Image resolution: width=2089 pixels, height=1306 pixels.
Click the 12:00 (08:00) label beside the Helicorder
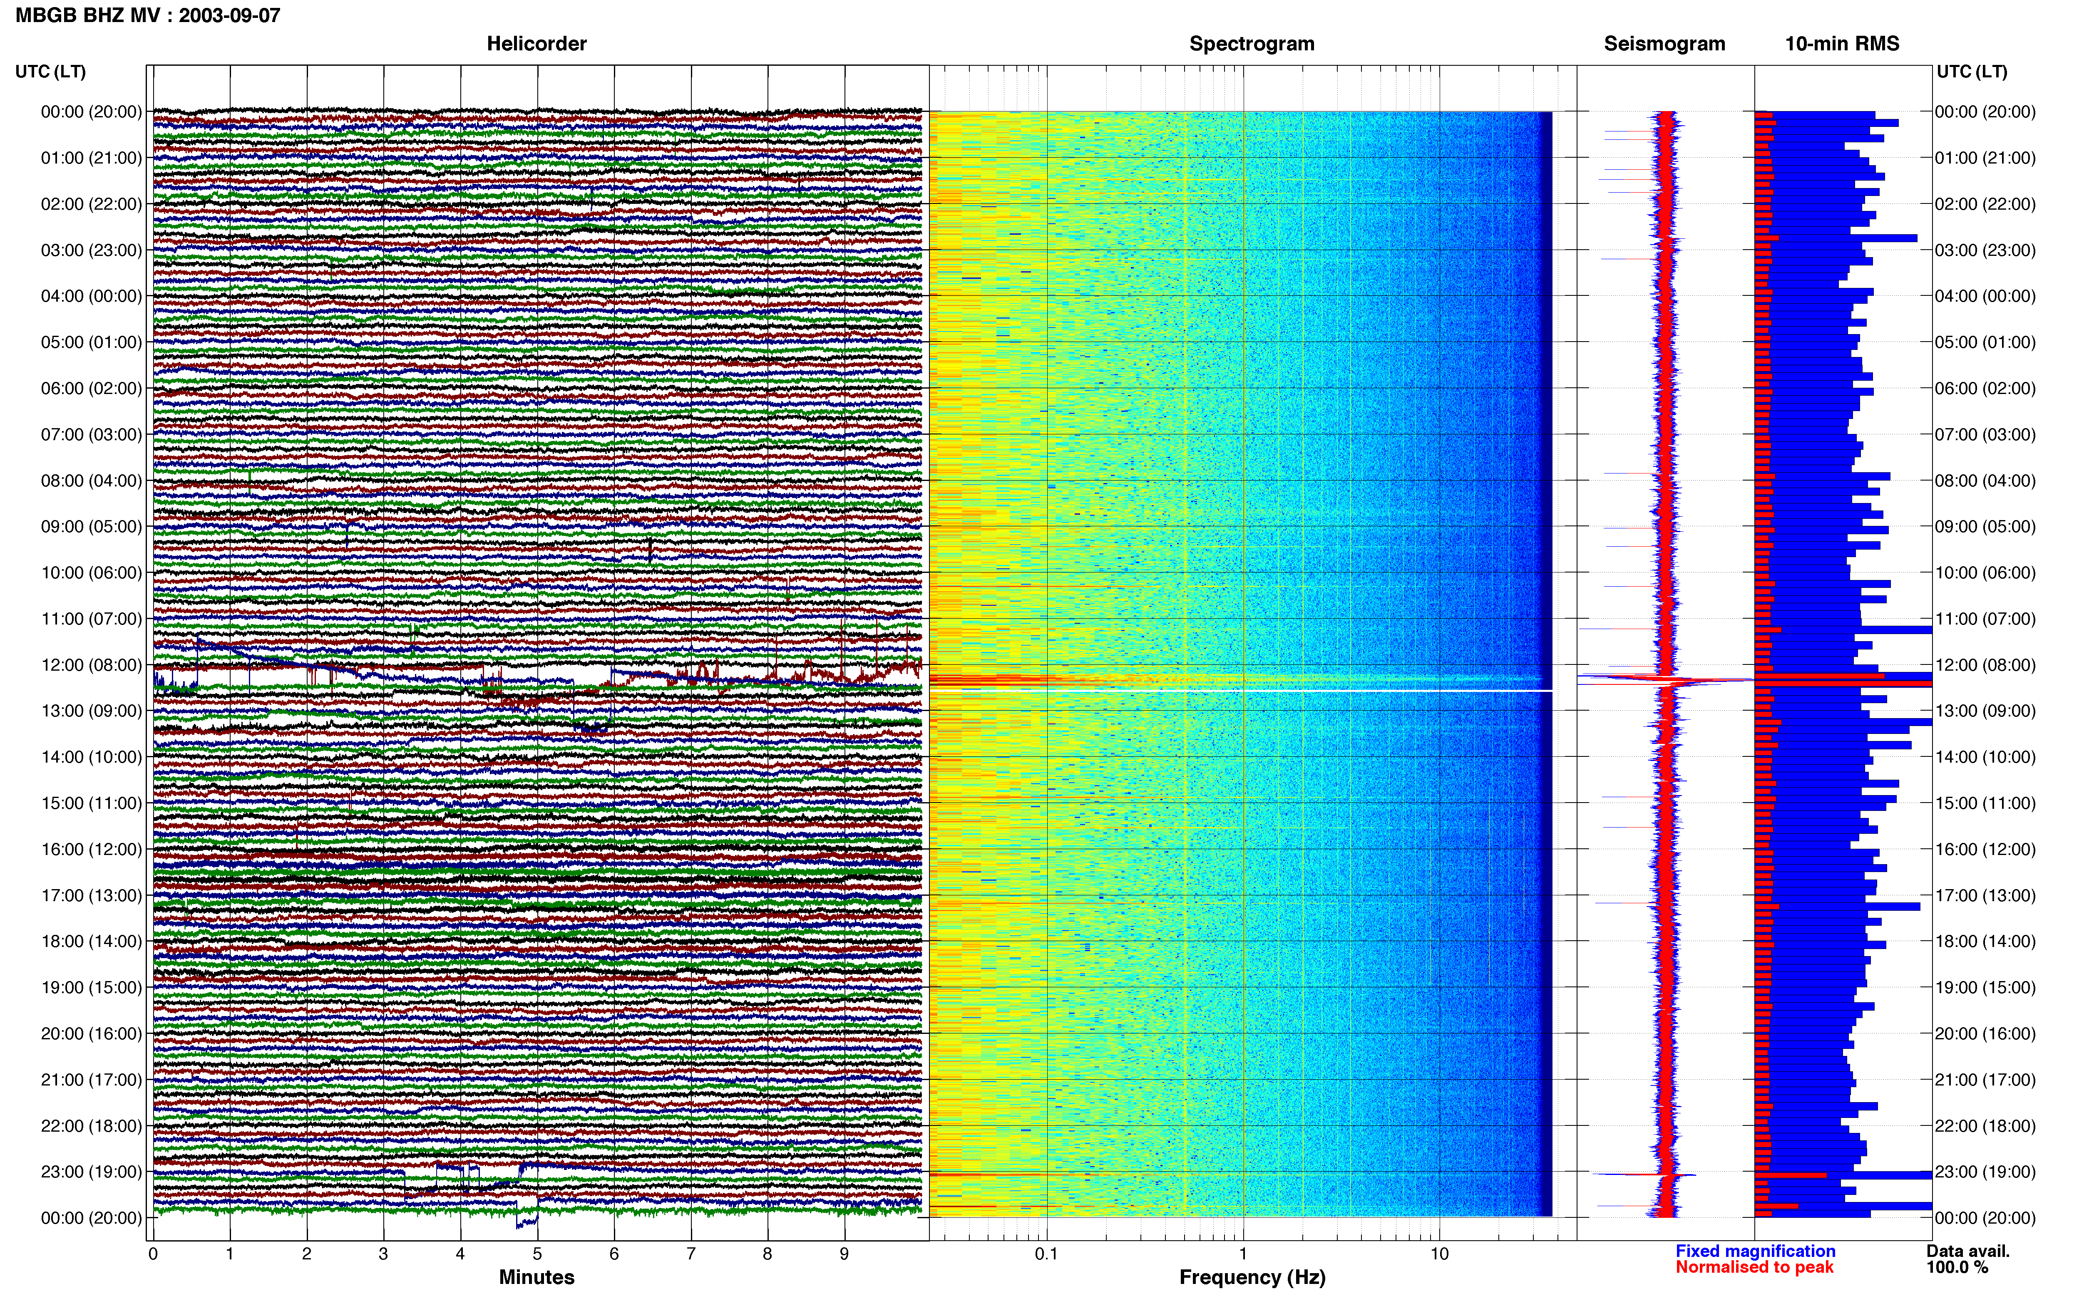pyautogui.click(x=92, y=665)
